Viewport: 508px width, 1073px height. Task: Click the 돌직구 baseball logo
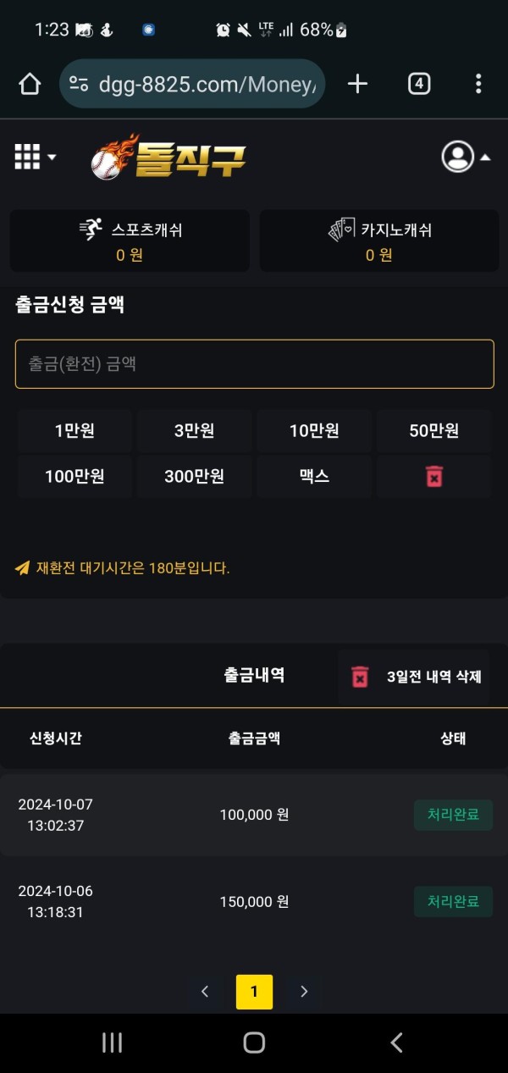(168, 157)
